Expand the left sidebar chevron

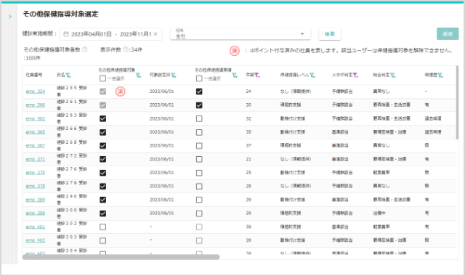[9, 17]
